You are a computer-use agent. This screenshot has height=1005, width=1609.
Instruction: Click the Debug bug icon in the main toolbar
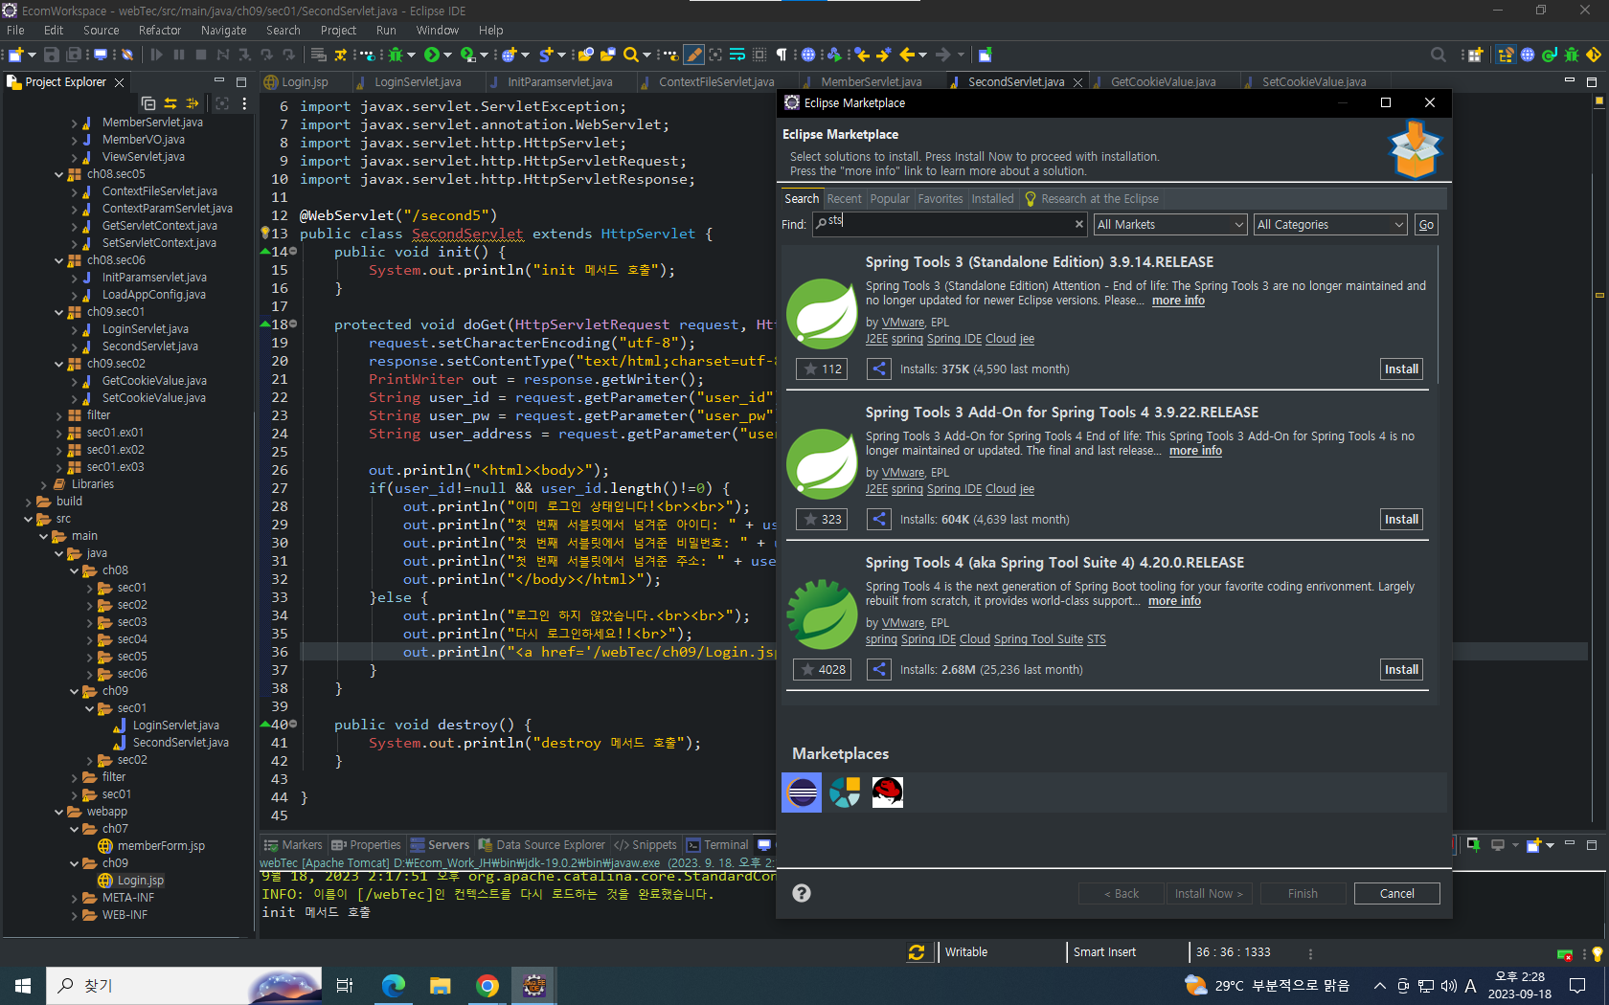point(395,55)
